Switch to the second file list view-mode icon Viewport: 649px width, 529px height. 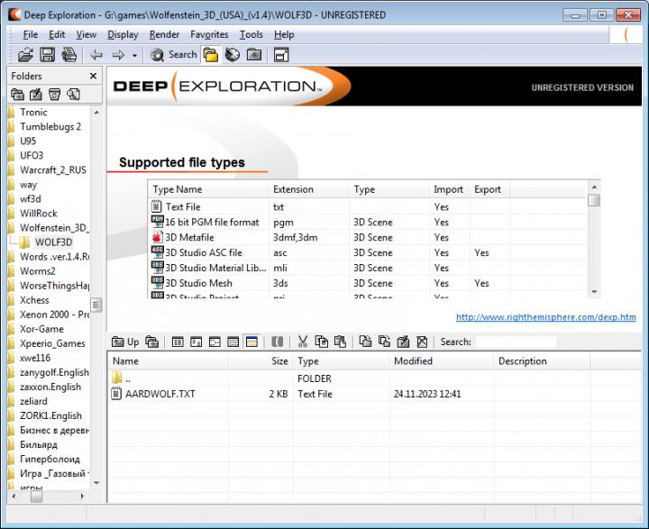(197, 342)
